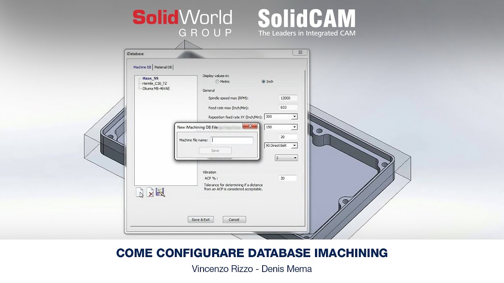Open the 90 Direct Belt dropdown
The image size is (504, 283).
294,145
